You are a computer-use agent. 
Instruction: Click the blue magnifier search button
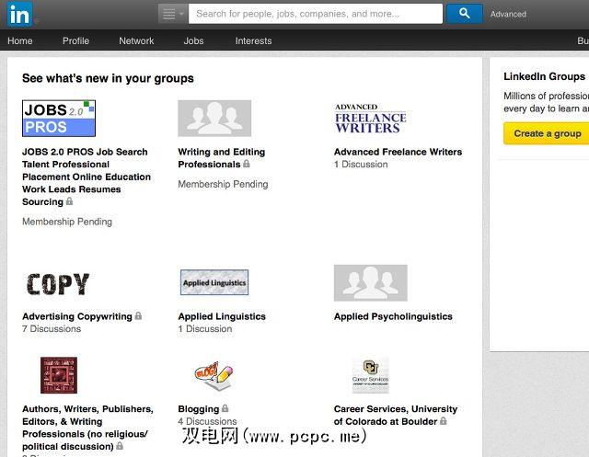pos(464,14)
